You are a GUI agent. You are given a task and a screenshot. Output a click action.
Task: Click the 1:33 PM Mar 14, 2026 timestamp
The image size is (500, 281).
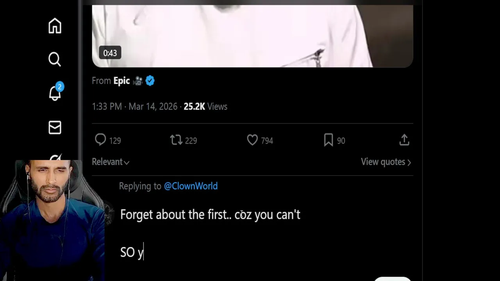[x=134, y=107]
